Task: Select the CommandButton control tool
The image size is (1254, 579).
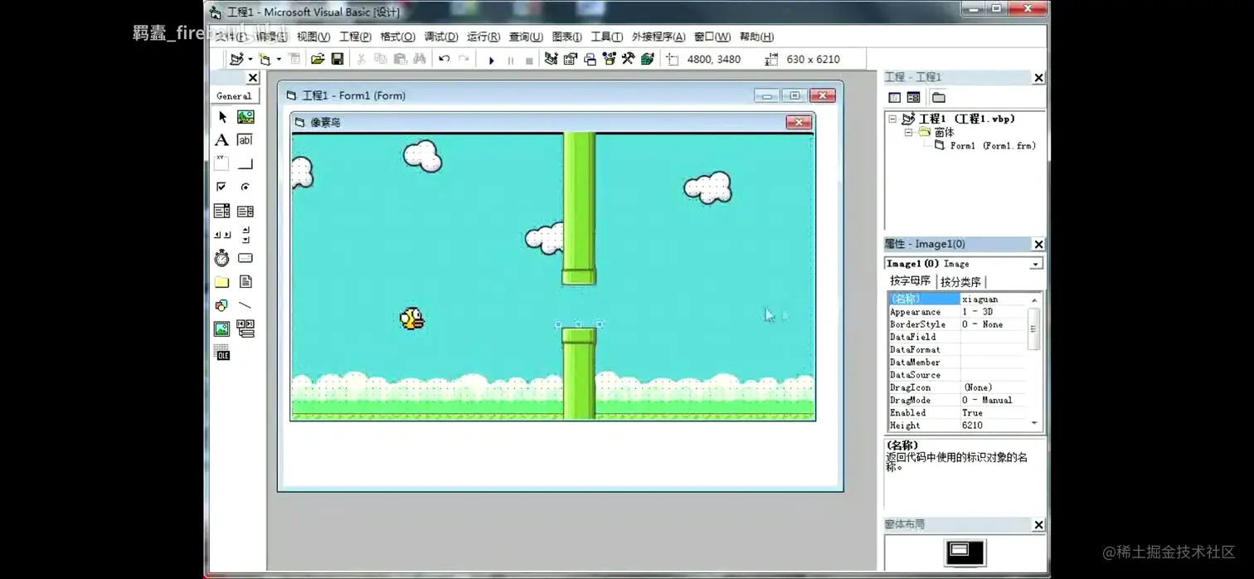Action: [245, 163]
